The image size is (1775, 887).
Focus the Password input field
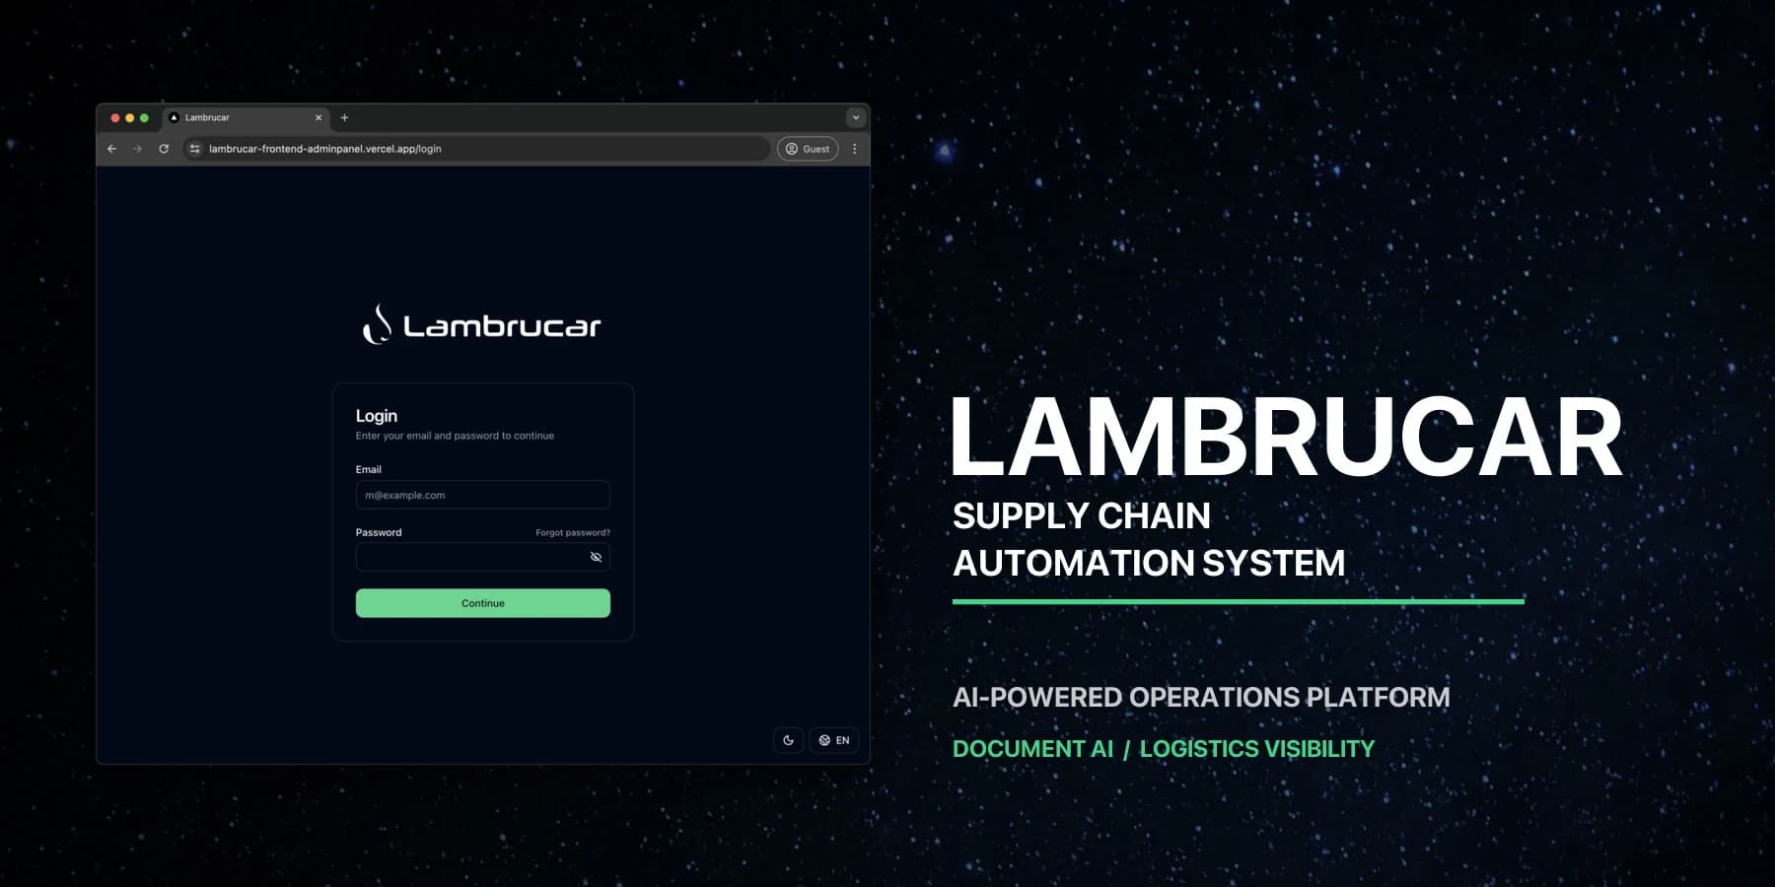pos(483,557)
